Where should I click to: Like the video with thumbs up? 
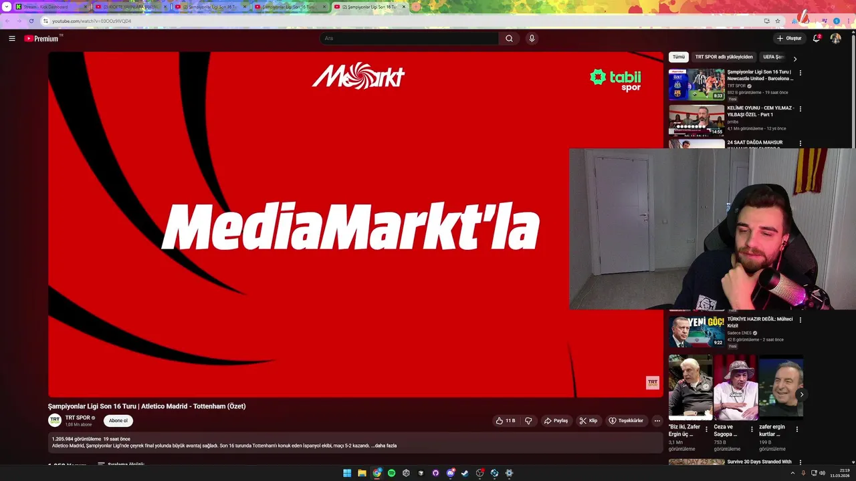pos(506,421)
